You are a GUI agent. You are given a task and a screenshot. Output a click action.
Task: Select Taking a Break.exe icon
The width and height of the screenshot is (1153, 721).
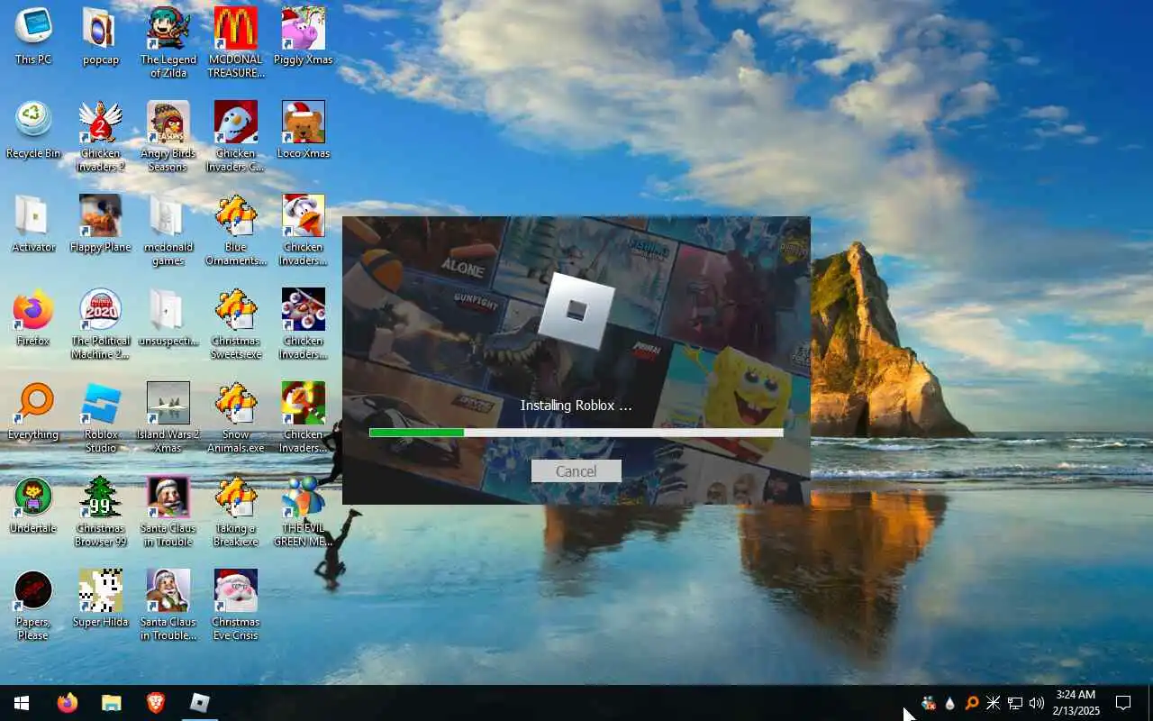[236, 511]
